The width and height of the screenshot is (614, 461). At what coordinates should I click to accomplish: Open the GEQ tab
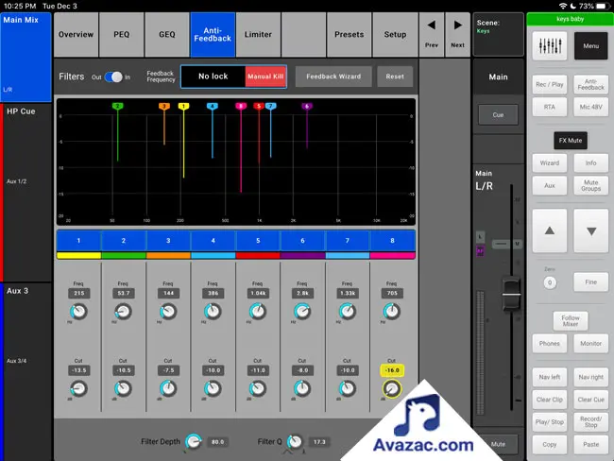[x=167, y=34]
